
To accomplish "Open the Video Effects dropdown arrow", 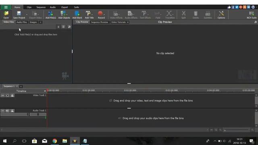I will tap(119, 14).
